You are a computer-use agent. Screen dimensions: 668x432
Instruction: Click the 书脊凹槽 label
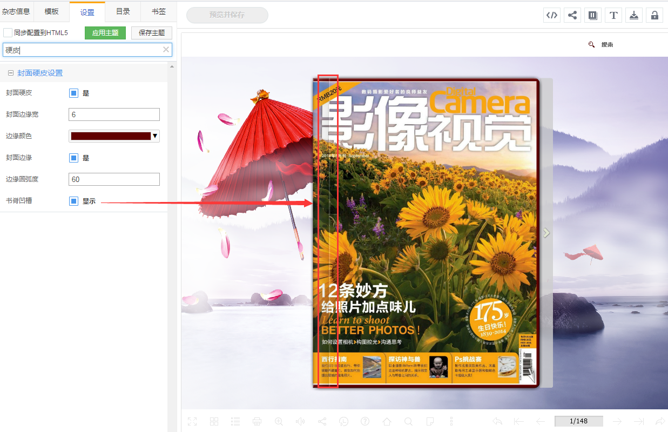19,201
